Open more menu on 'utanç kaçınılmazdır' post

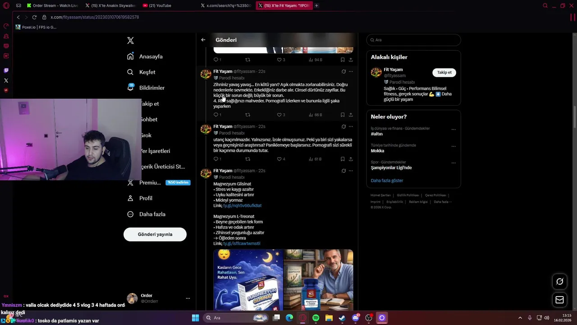[x=351, y=126]
